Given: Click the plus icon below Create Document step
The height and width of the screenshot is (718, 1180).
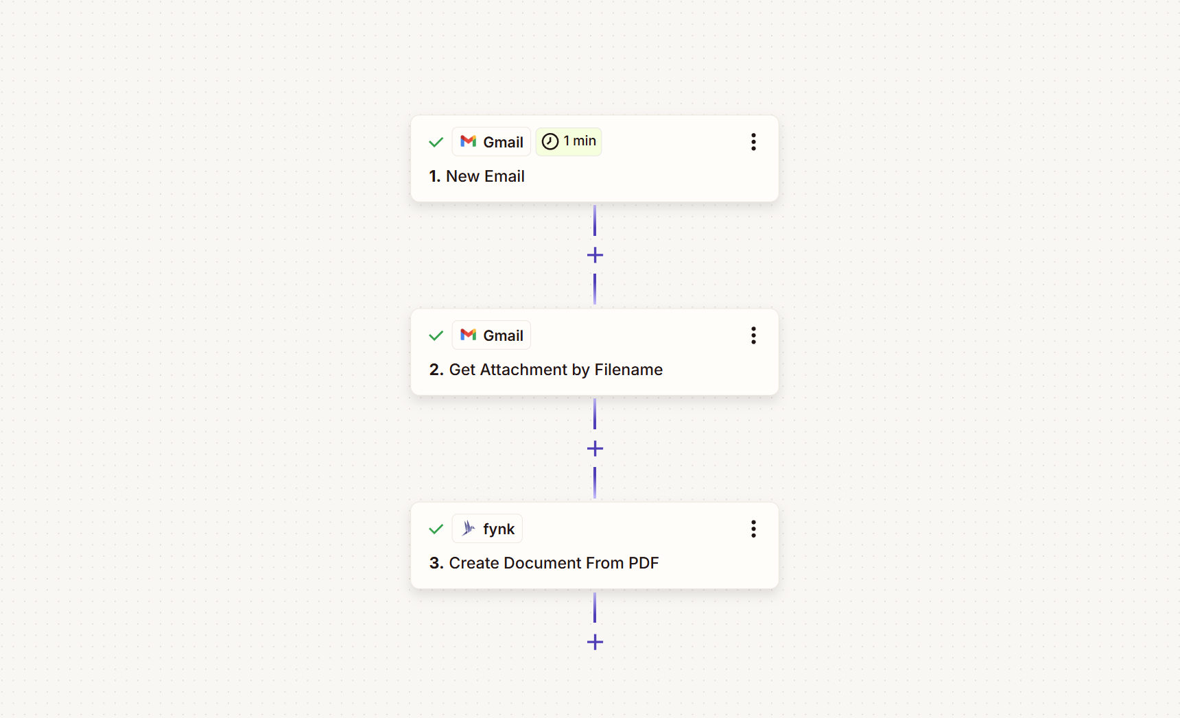Looking at the screenshot, I should 595,643.
